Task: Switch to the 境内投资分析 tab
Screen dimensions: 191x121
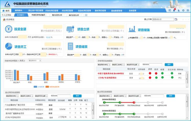Action: (74, 15)
